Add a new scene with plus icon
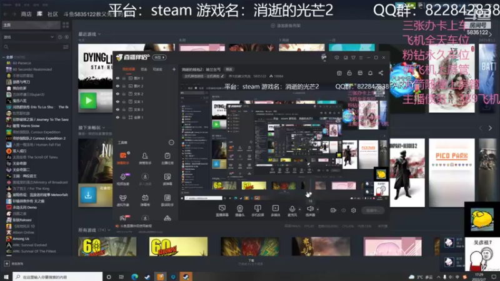 174,69
